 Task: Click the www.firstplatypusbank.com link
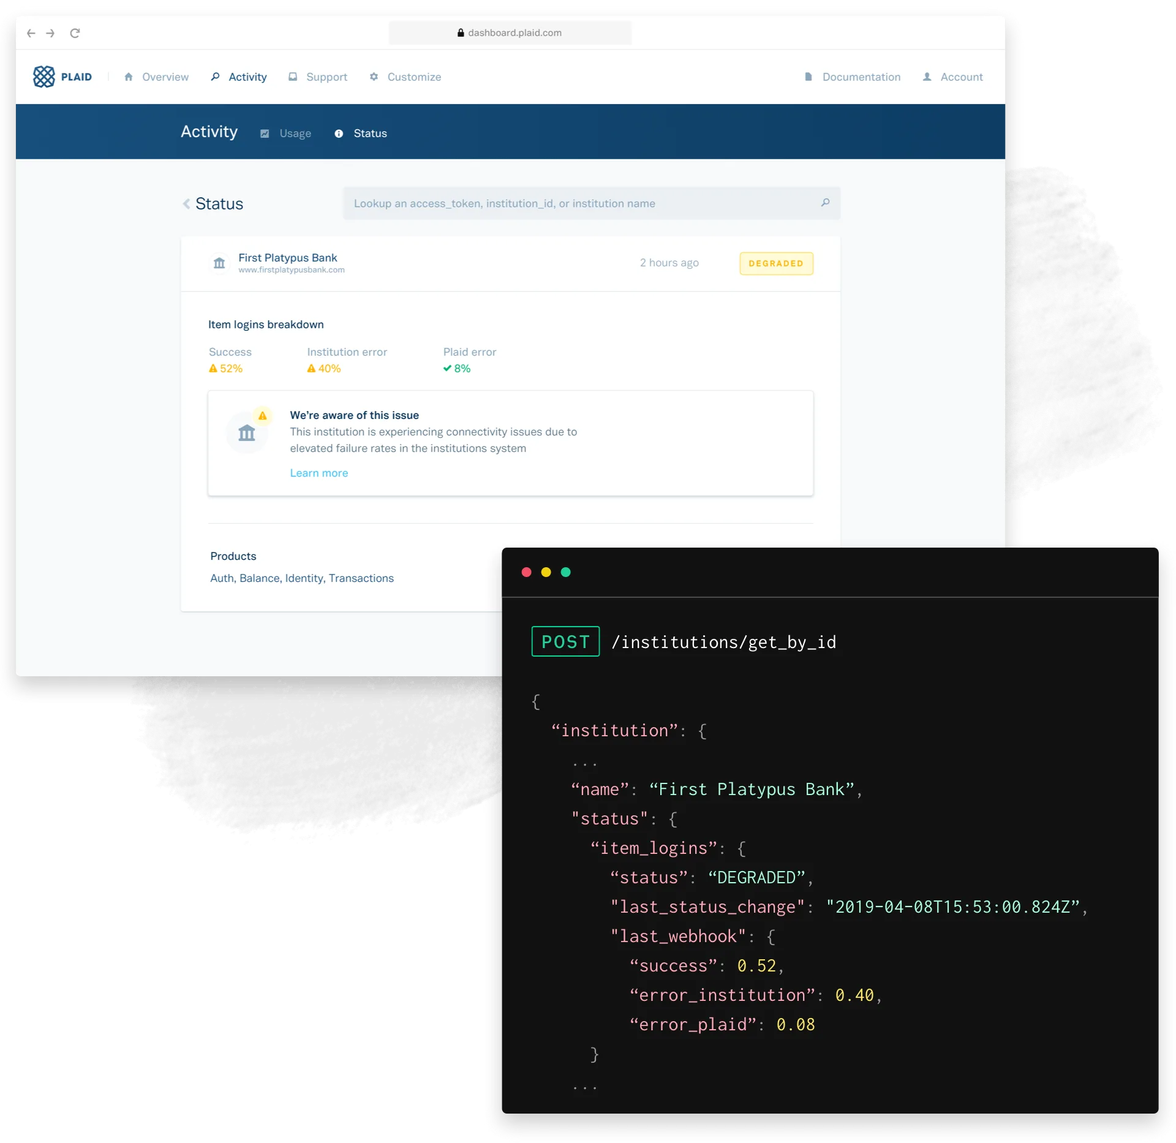tap(292, 270)
